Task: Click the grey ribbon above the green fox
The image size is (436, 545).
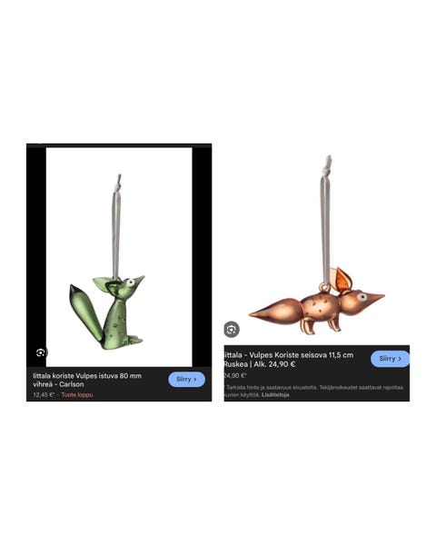Action: 116,230
